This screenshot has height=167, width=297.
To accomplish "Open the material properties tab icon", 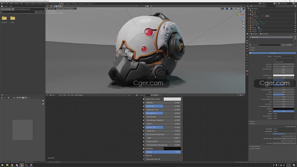I will (247, 71).
